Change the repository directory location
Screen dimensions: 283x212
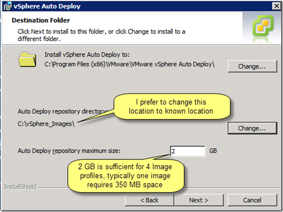252,128
